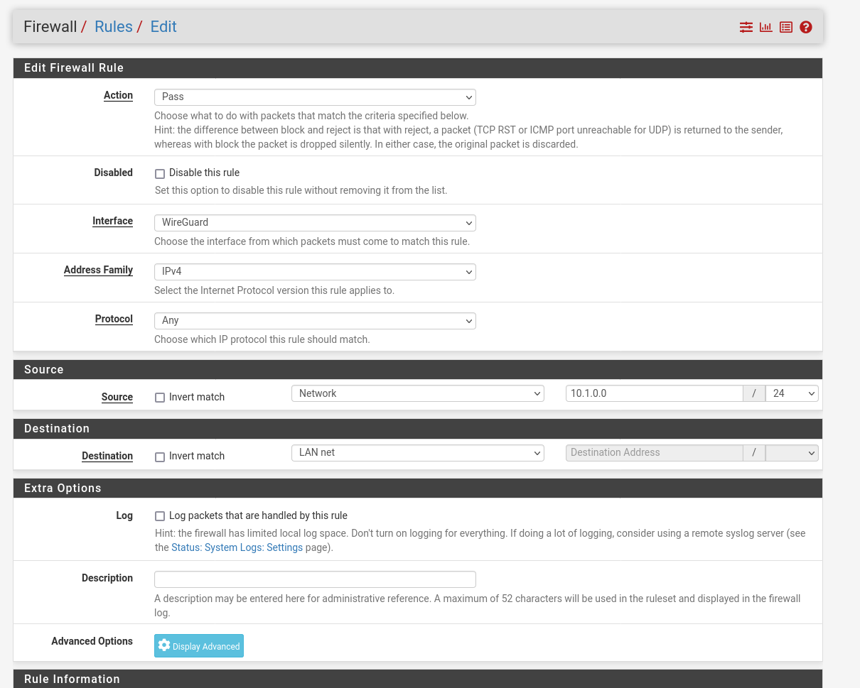Toggle Disable this rule checkbox
The image size is (860, 688).
[x=160, y=173]
